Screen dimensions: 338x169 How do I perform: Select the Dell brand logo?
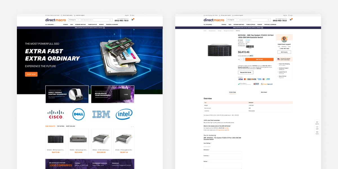[x=79, y=114]
